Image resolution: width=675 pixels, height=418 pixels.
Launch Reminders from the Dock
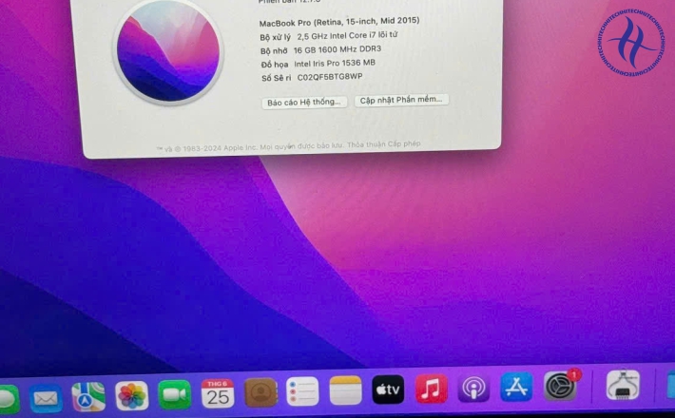coord(302,391)
